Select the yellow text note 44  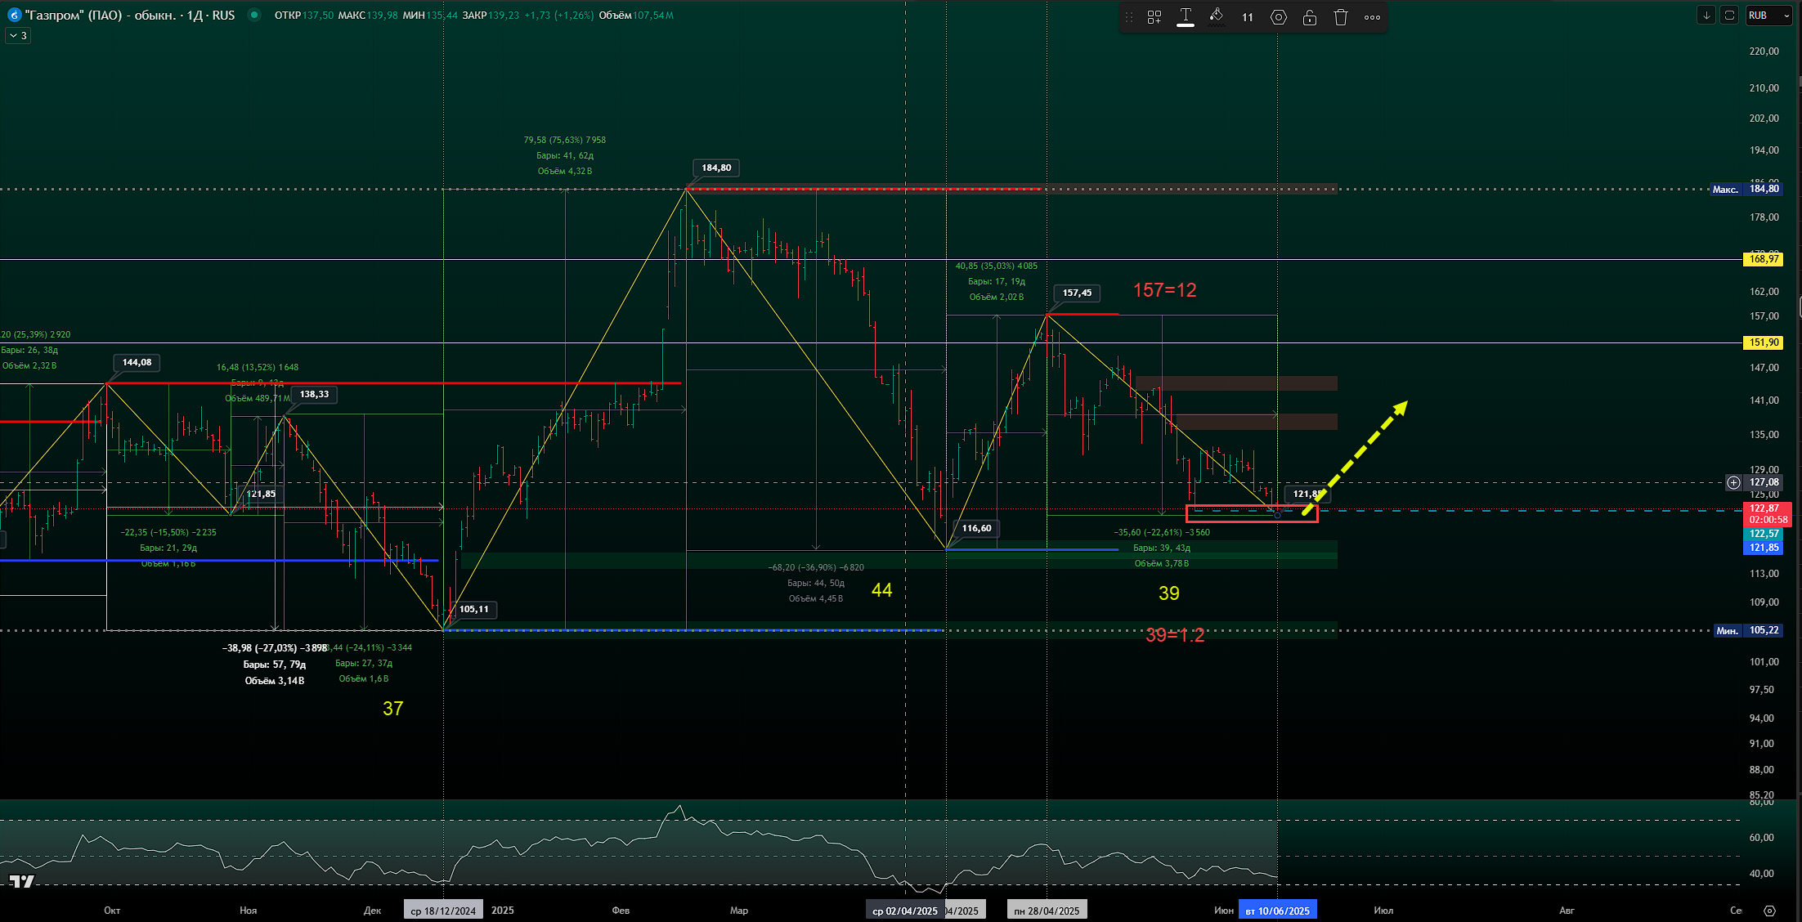[x=881, y=590]
